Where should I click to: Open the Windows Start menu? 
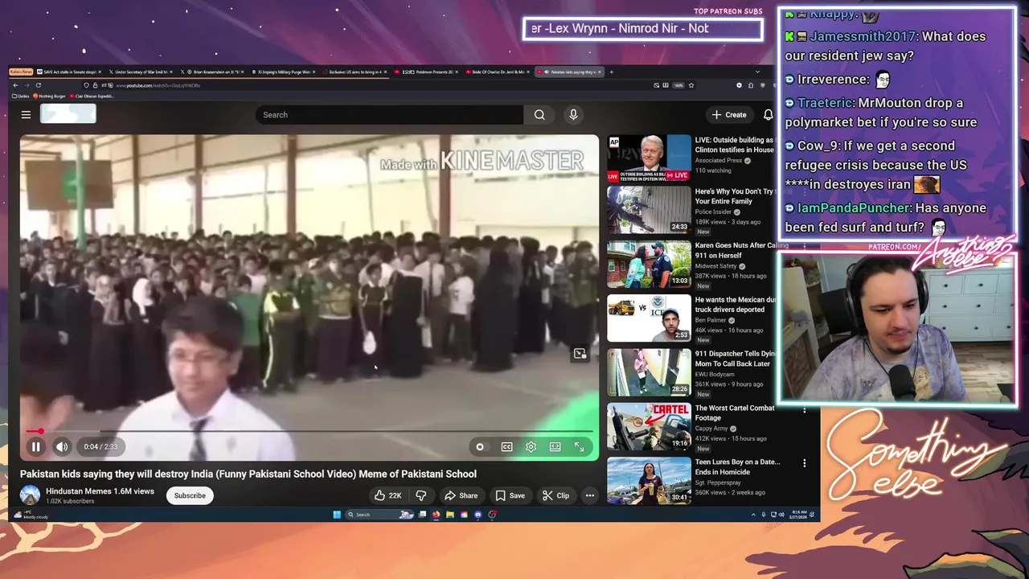point(336,515)
